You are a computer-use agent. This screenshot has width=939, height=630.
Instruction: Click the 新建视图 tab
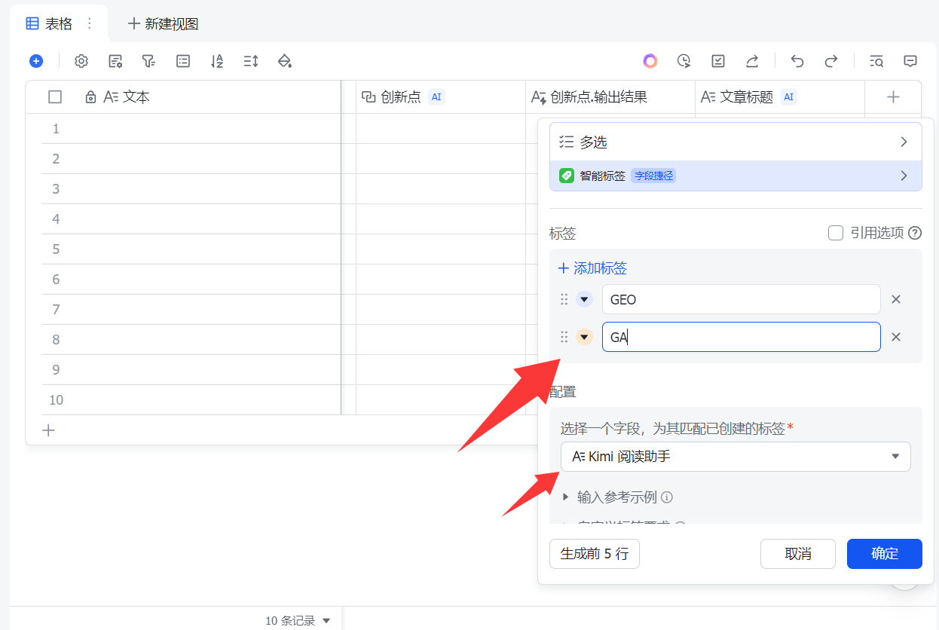point(163,24)
